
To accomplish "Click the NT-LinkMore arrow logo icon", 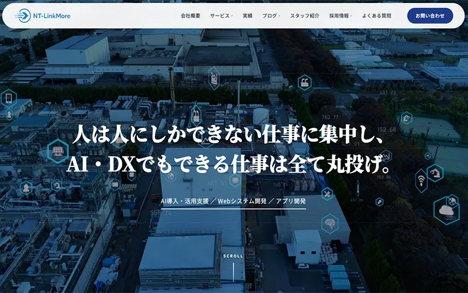I will 23,16.
